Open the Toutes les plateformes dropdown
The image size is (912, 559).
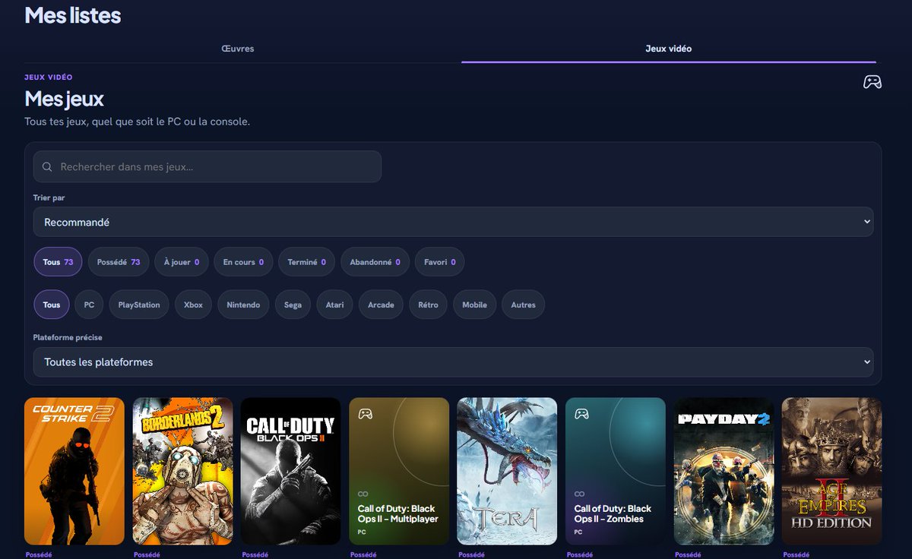pos(453,362)
